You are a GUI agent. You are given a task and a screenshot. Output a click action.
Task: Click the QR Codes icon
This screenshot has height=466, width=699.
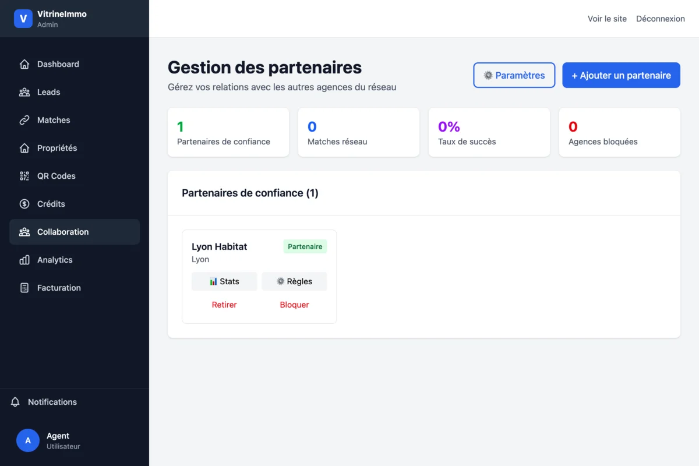coord(24,176)
